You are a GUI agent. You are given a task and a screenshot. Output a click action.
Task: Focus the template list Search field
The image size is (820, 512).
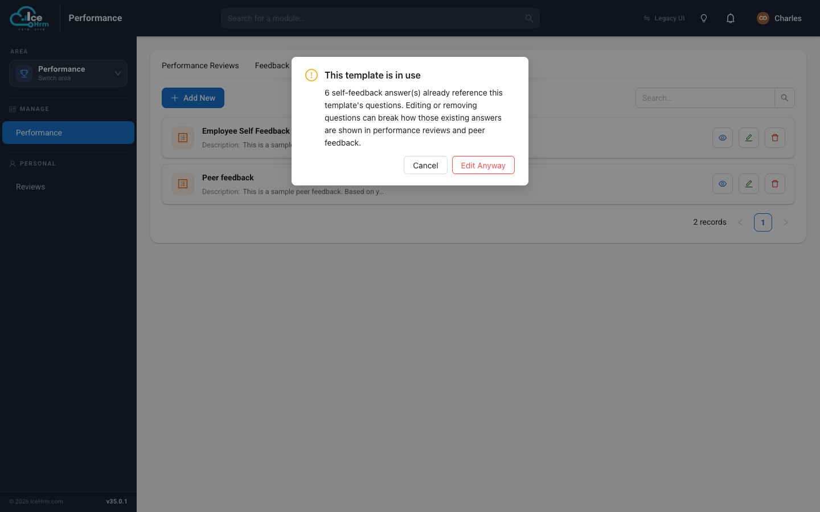[x=705, y=98]
